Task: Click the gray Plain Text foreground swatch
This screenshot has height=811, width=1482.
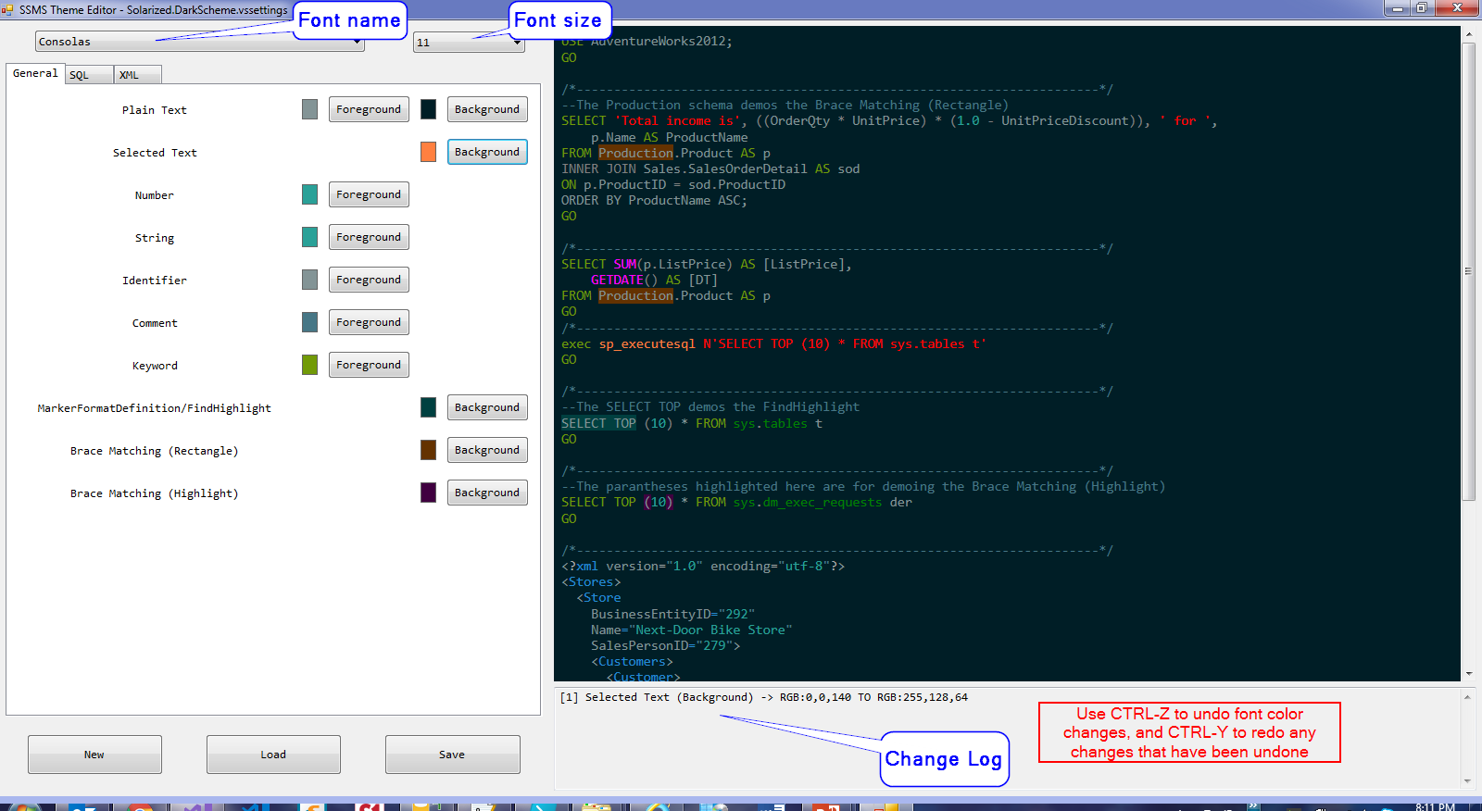Action: coord(309,109)
